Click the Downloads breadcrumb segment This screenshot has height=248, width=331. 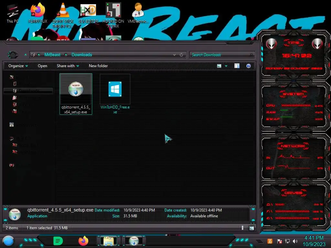coord(82,55)
